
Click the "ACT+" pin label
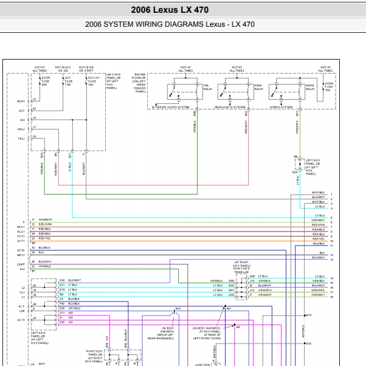[x=21, y=320]
